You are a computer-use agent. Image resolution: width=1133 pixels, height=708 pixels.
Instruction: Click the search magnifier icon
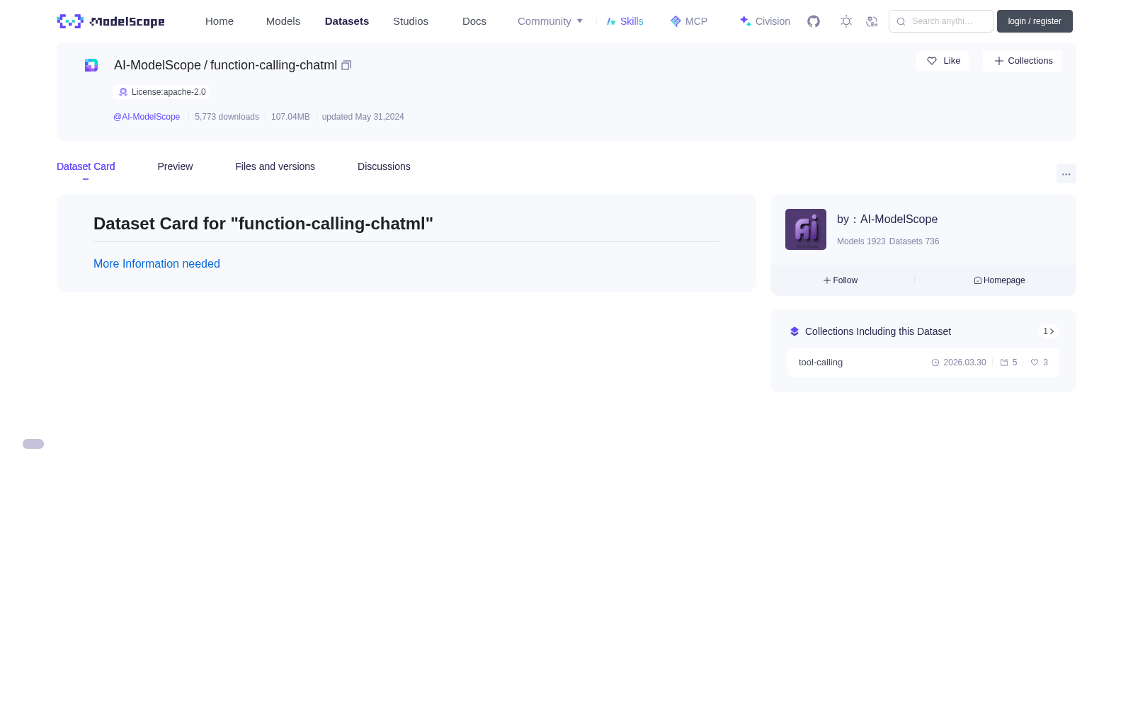click(901, 21)
